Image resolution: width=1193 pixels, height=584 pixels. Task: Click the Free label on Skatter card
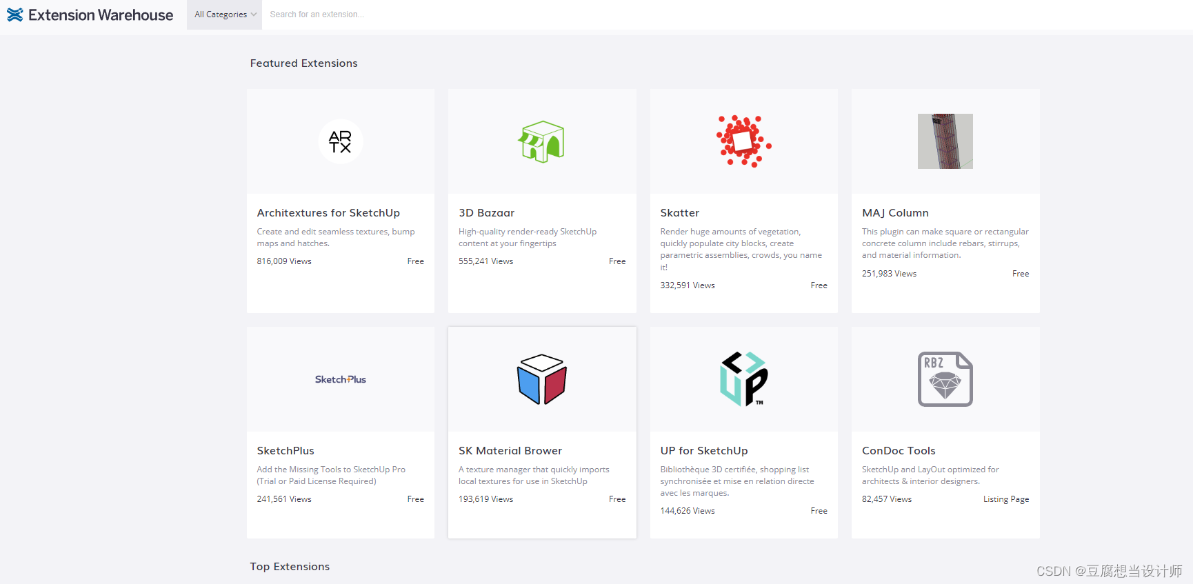click(x=819, y=285)
